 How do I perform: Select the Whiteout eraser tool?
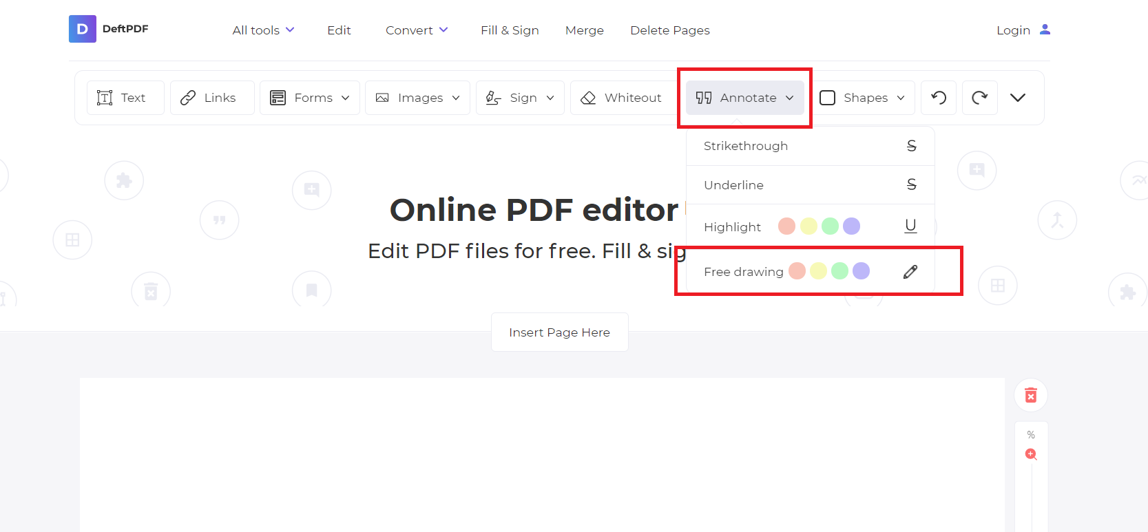coord(621,98)
